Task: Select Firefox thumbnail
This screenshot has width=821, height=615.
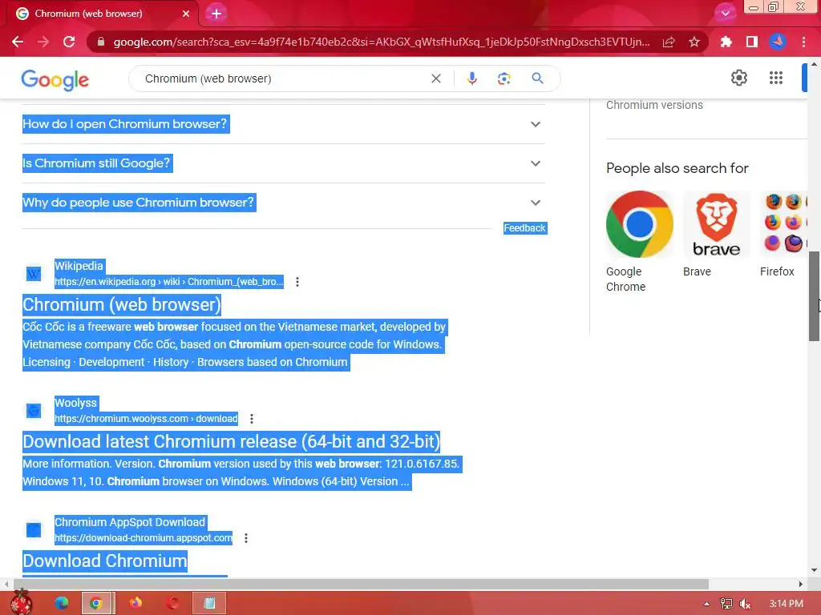Action: point(784,224)
